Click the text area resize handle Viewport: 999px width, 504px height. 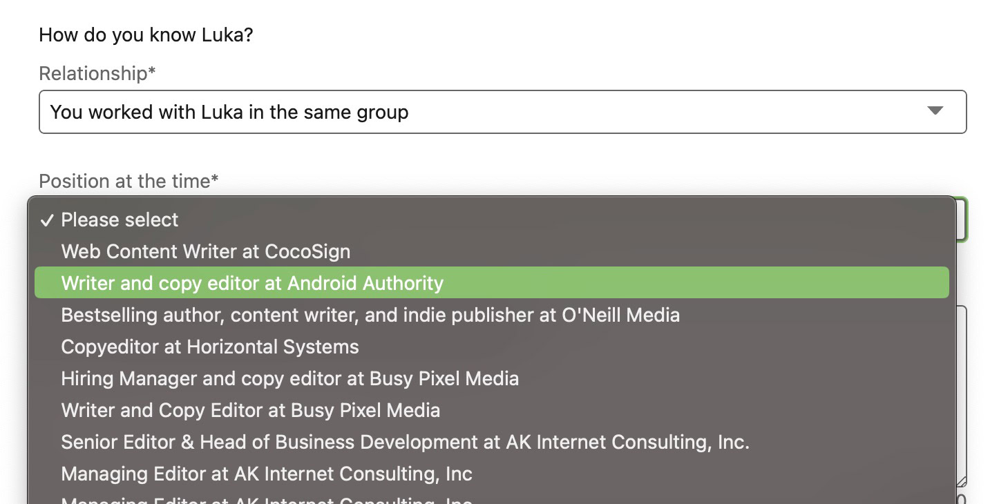(x=961, y=481)
